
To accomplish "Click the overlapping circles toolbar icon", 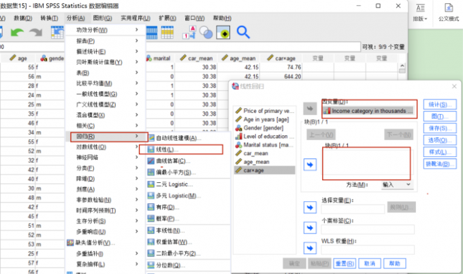I will pos(206,33).
